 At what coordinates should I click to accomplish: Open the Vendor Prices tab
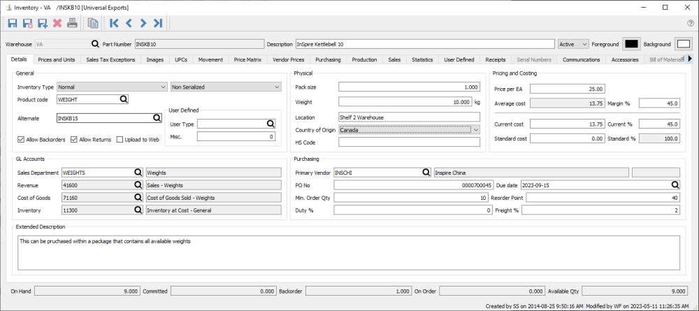287,60
